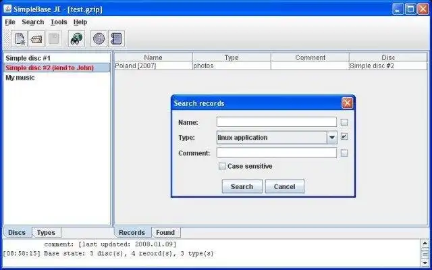Click log panel scrollbar up arrow

click(425, 244)
